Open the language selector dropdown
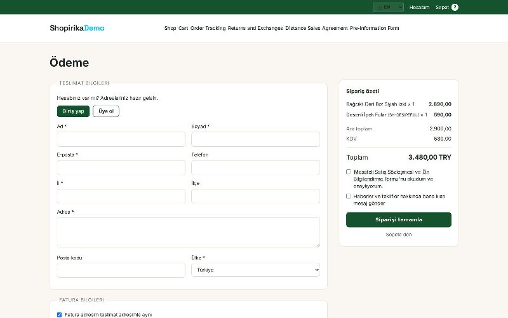This screenshot has height=318, width=508. pos(388,7)
